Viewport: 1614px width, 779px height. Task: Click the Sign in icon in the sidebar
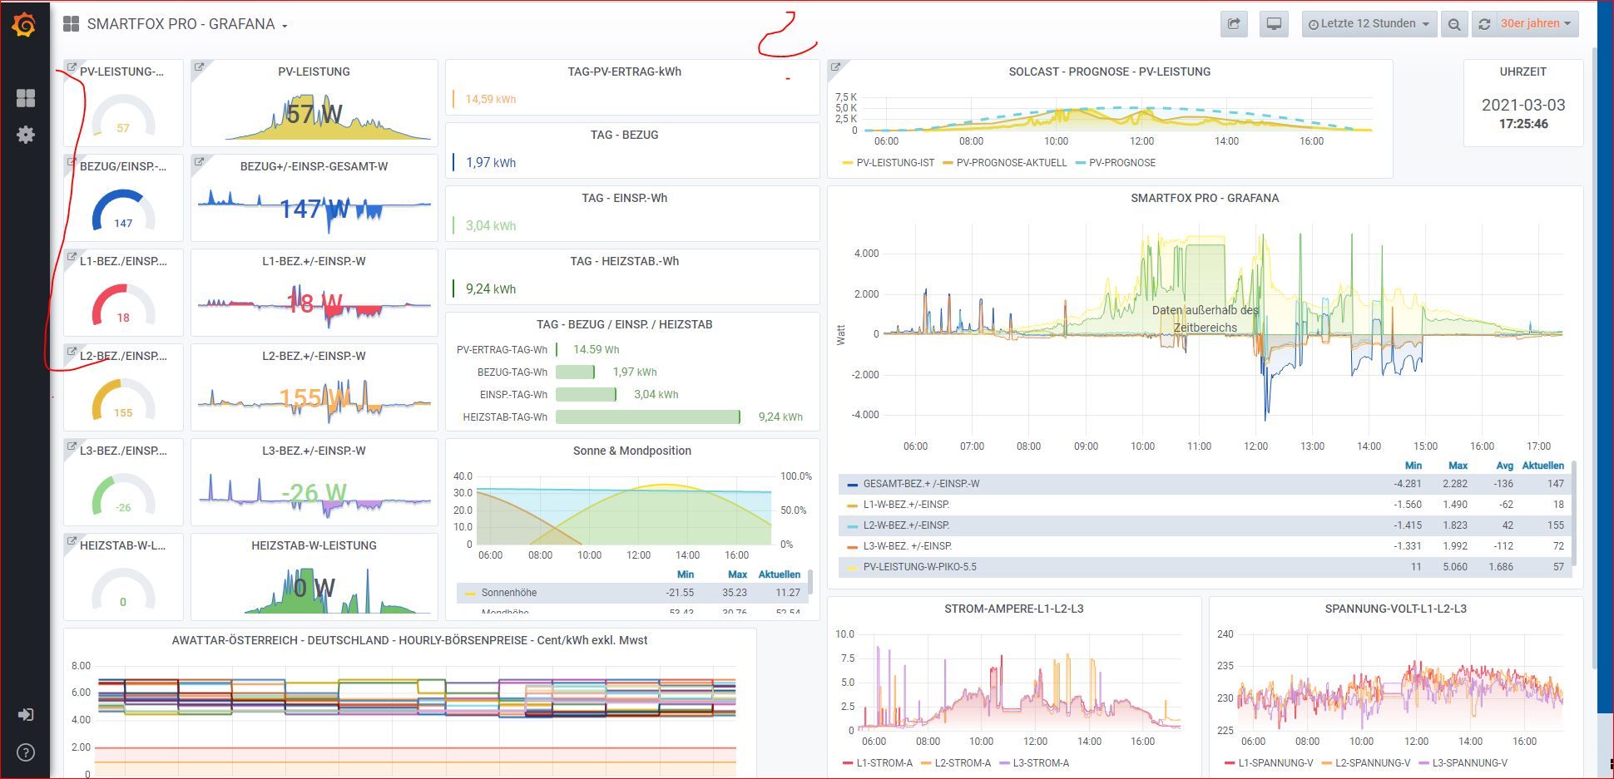[x=26, y=714]
